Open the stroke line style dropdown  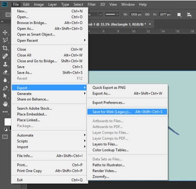tap(112, 14)
